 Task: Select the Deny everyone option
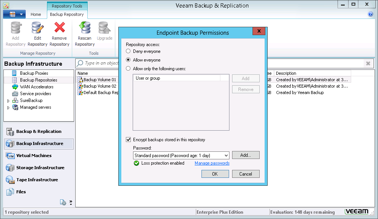click(129, 51)
